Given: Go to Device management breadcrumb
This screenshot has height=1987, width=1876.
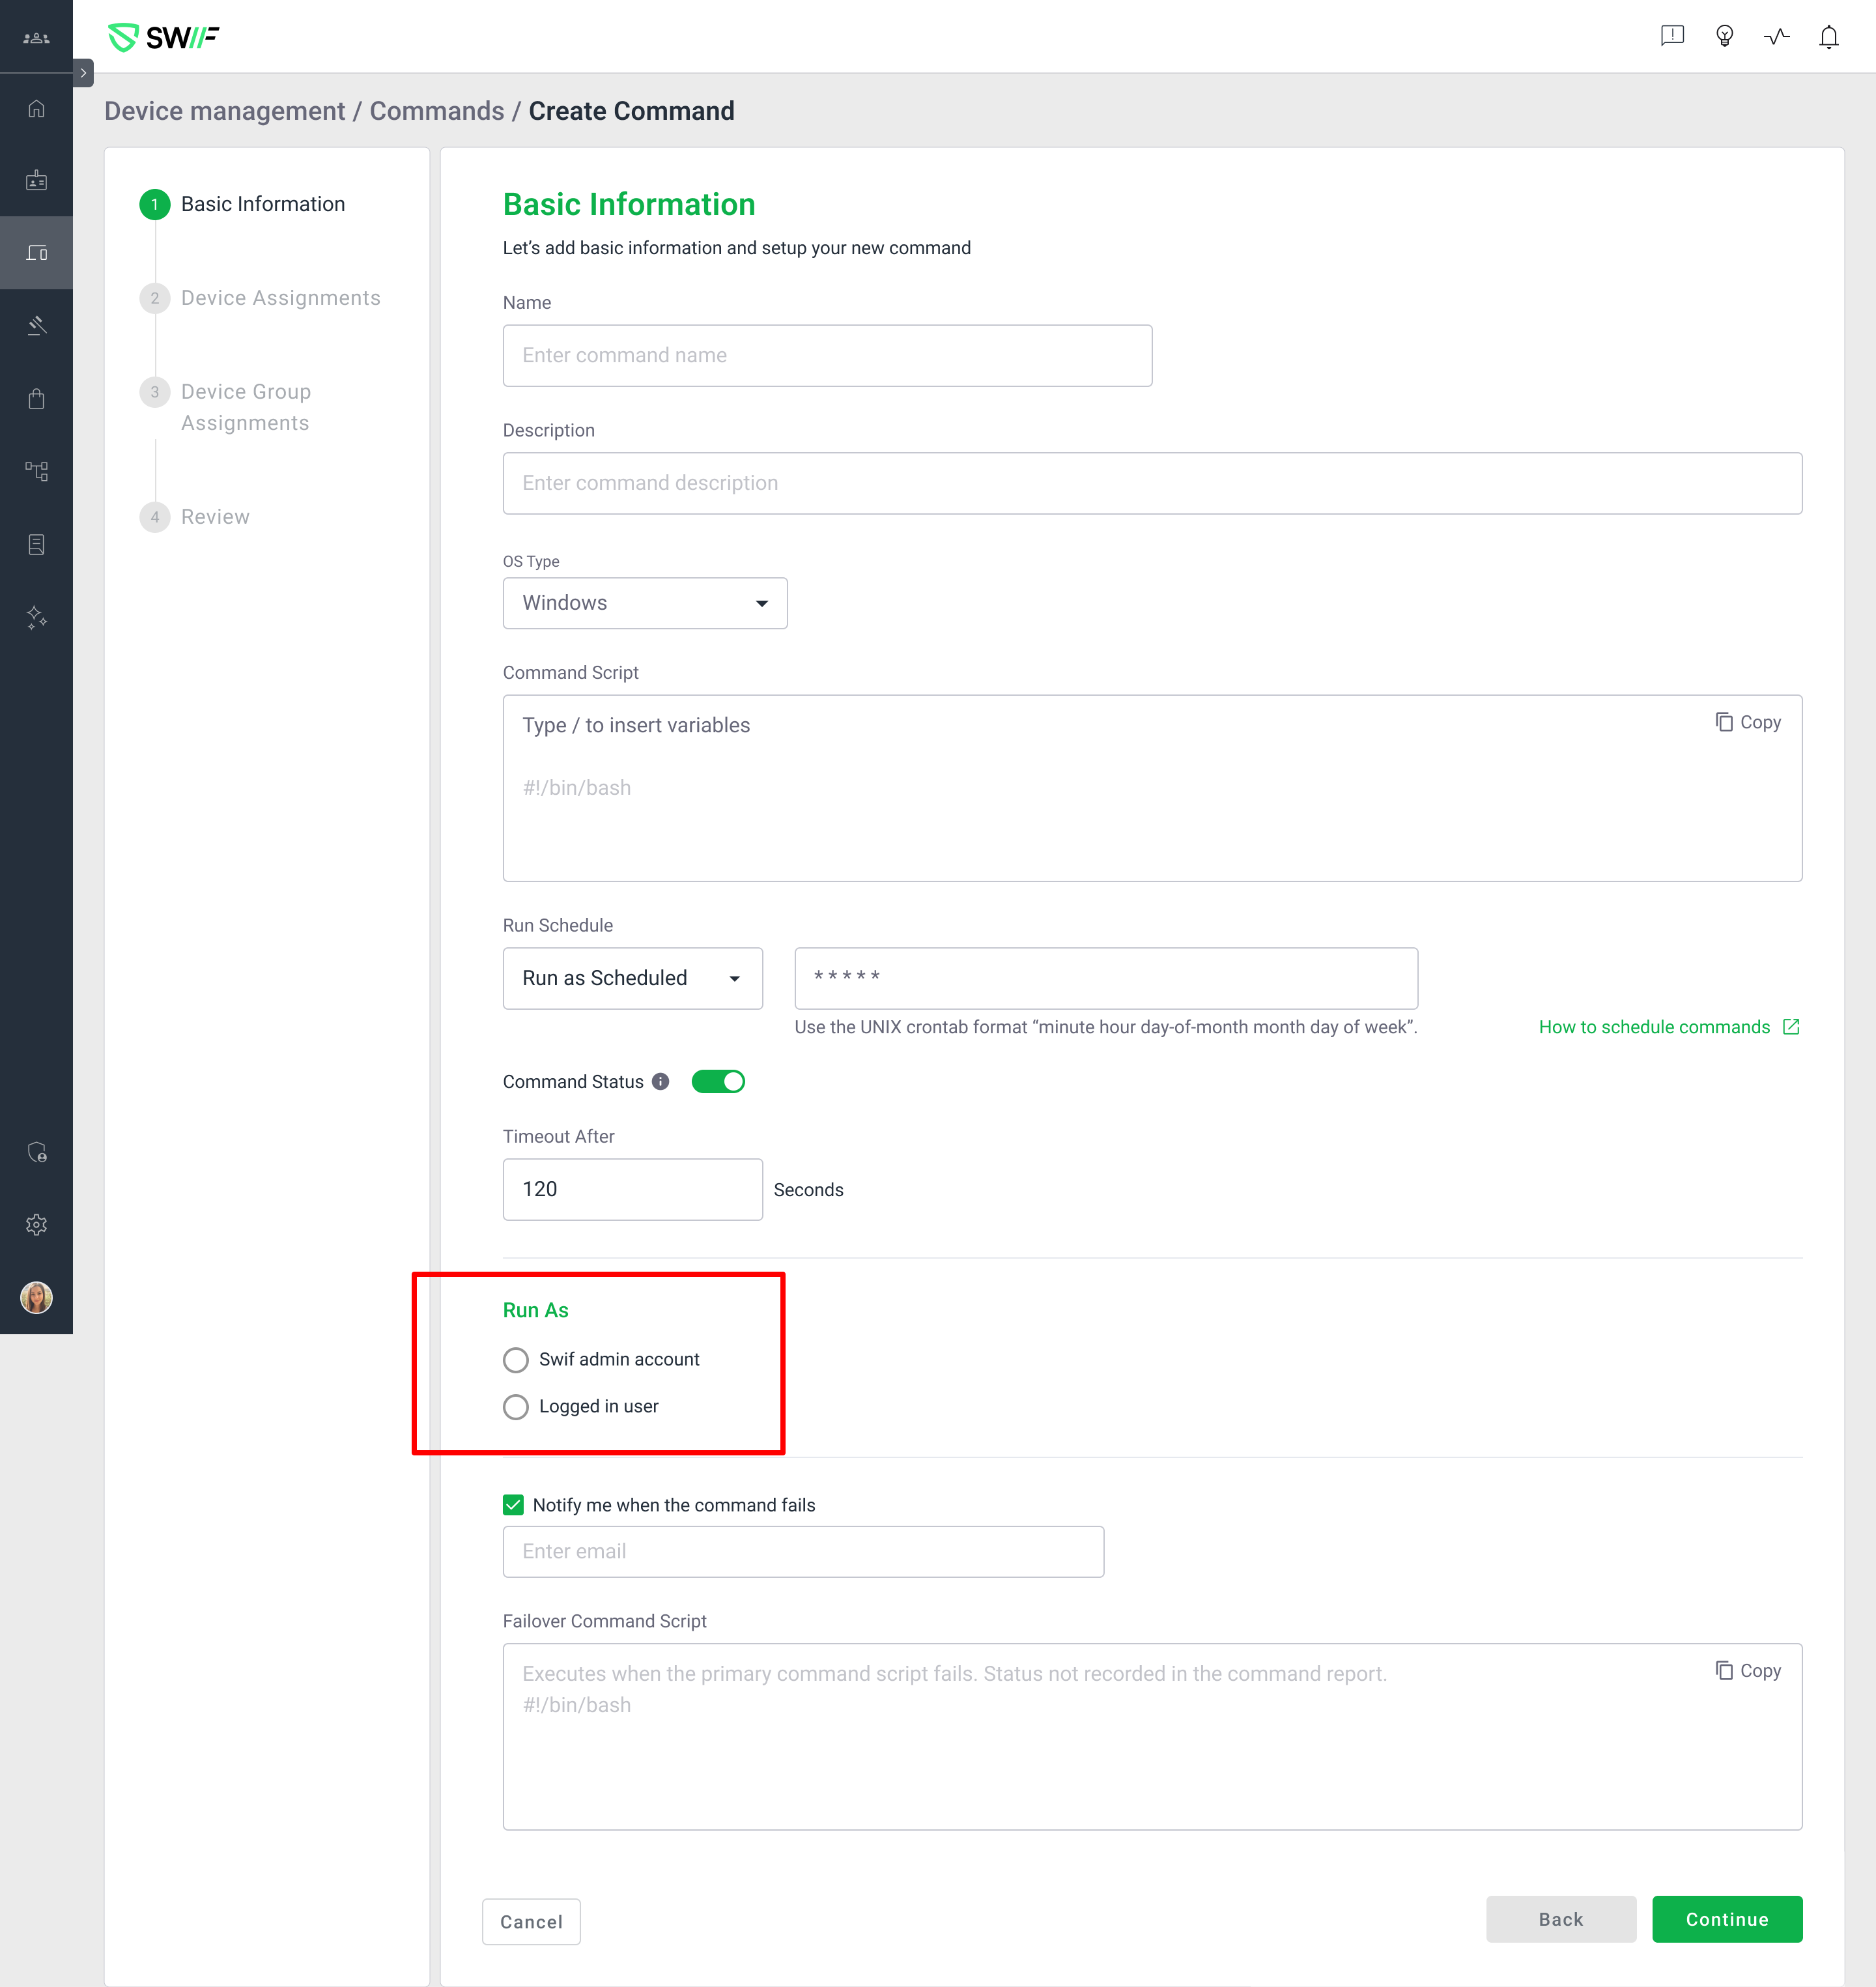Looking at the screenshot, I should coord(224,111).
